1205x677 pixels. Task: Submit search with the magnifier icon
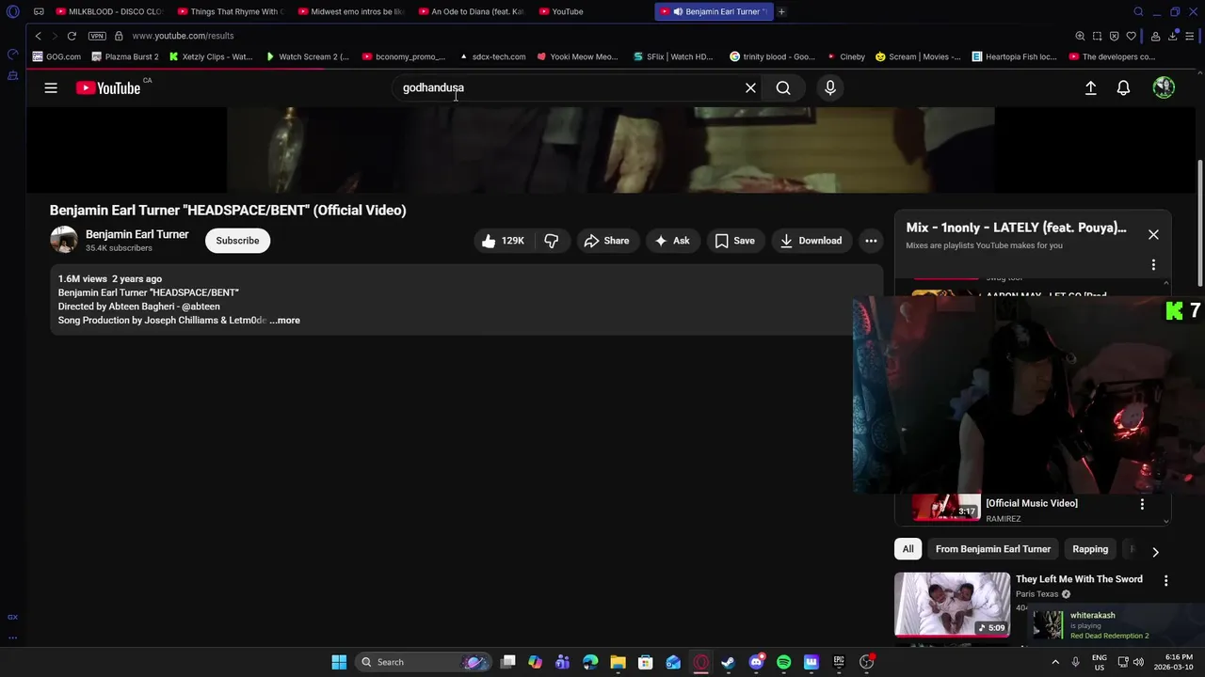click(783, 87)
